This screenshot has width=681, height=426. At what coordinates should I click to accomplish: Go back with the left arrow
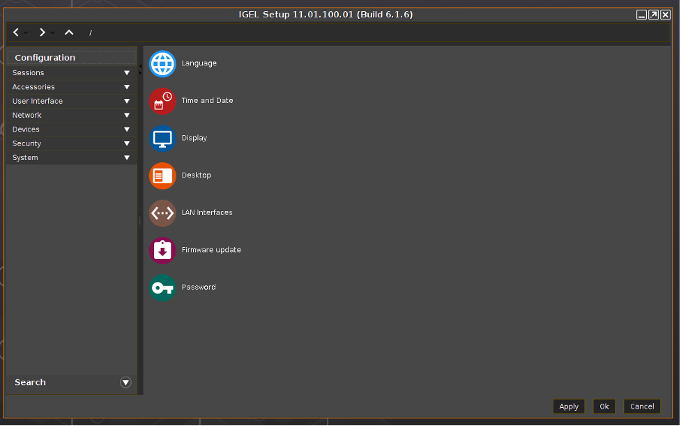coord(16,33)
